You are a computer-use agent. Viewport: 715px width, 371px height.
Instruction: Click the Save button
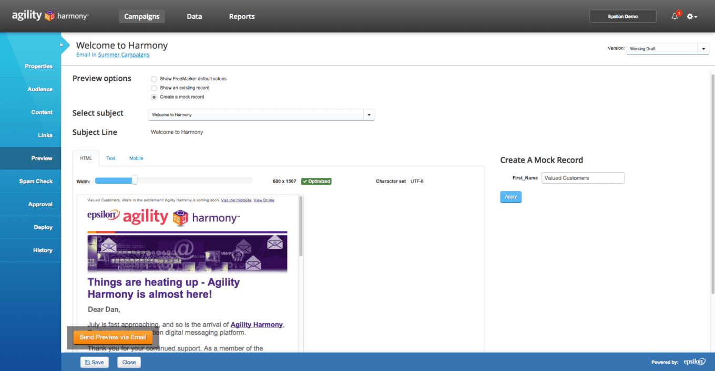(x=94, y=362)
